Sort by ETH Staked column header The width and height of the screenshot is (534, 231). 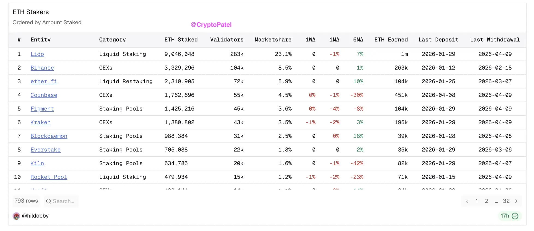(181, 40)
